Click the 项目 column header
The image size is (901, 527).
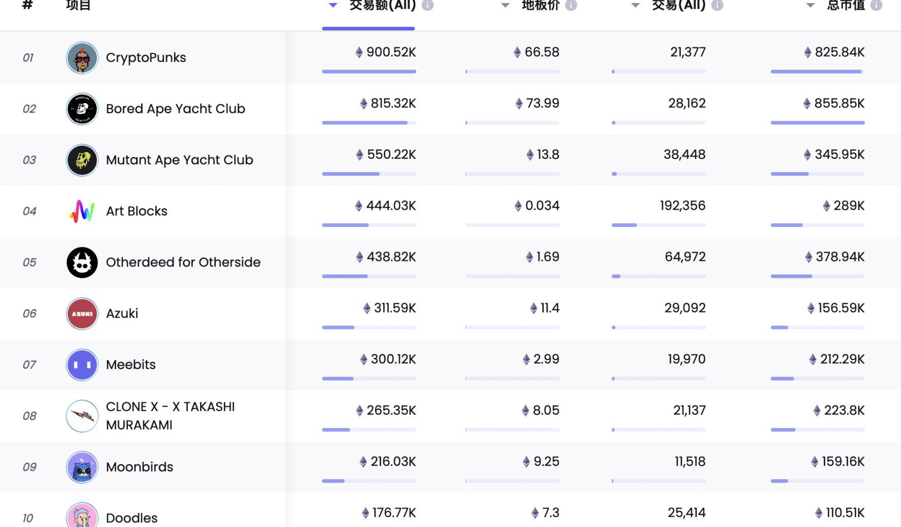[x=78, y=5]
